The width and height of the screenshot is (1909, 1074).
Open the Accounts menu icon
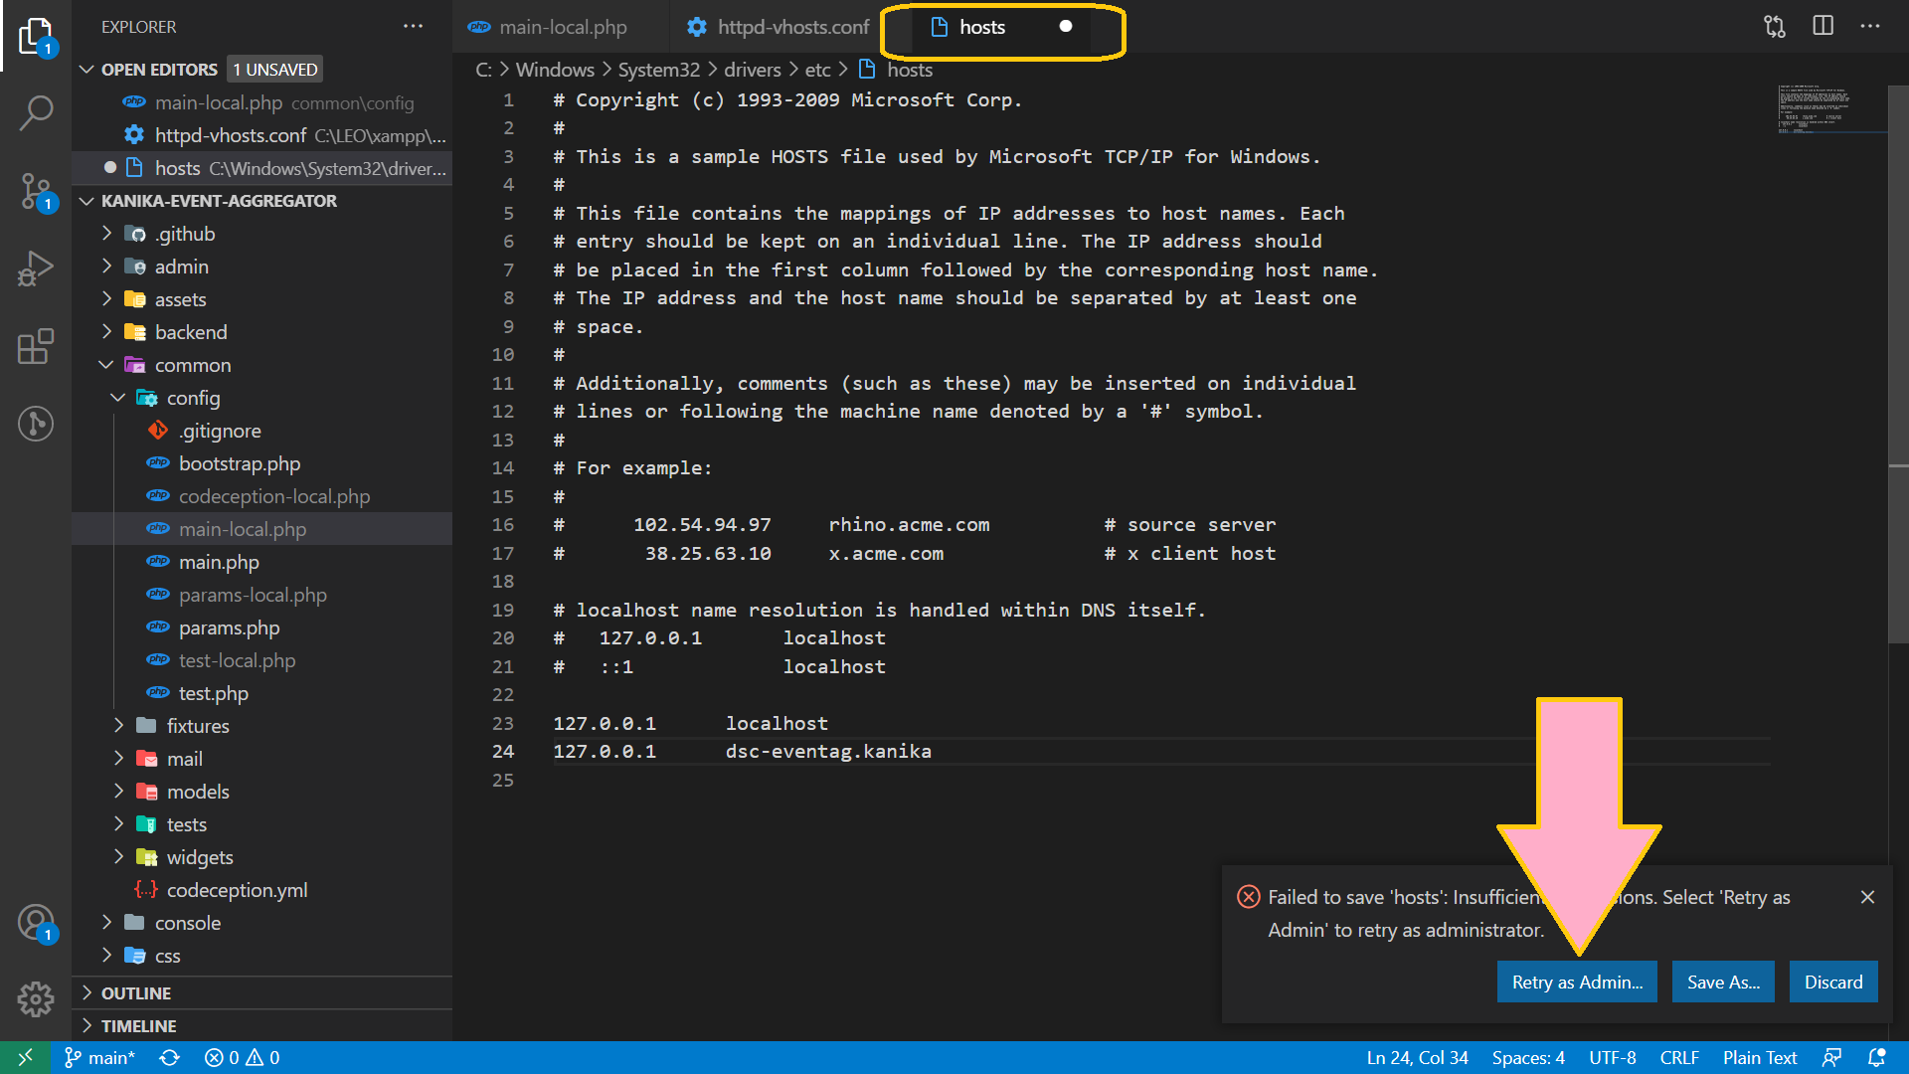[x=36, y=922]
